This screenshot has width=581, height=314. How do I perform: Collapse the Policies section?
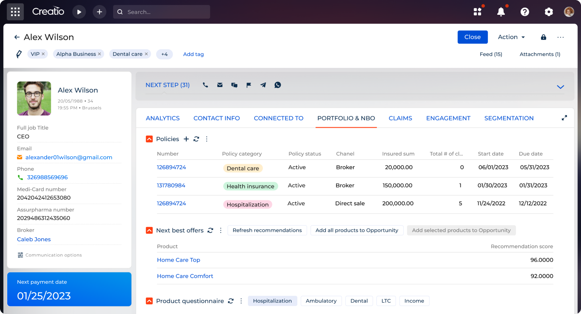click(149, 139)
